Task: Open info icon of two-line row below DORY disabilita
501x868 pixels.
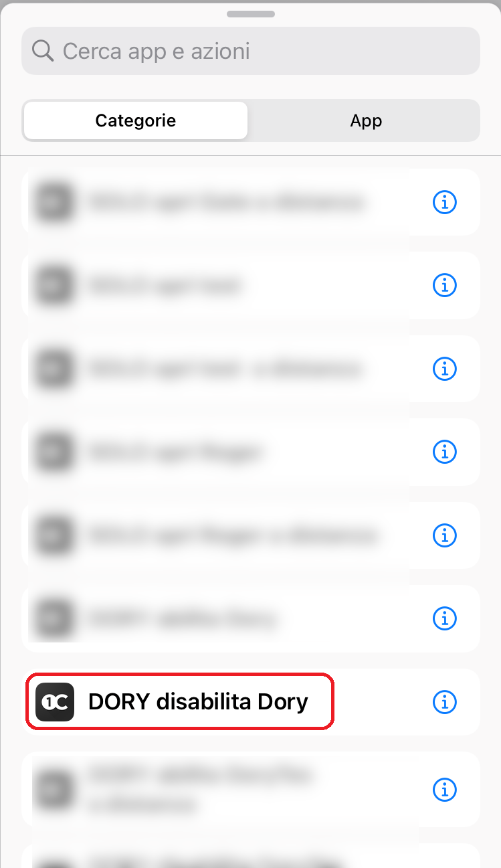Action: pyautogui.click(x=444, y=790)
